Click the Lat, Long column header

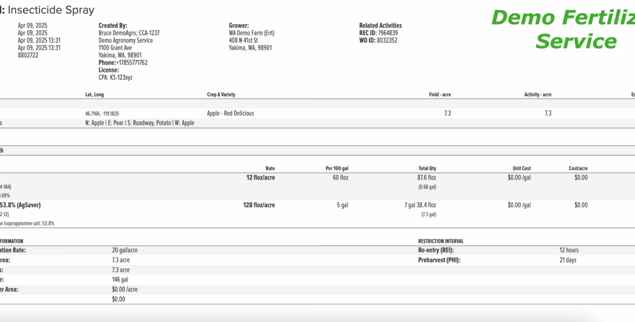(x=95, y=95)
